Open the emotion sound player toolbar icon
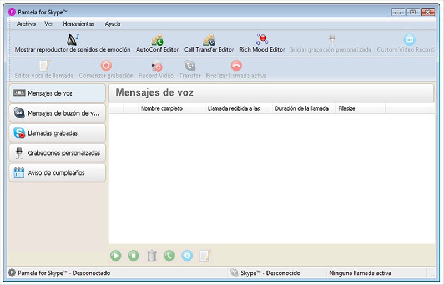 point(73,39)
